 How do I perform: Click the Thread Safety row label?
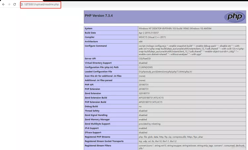93,111
